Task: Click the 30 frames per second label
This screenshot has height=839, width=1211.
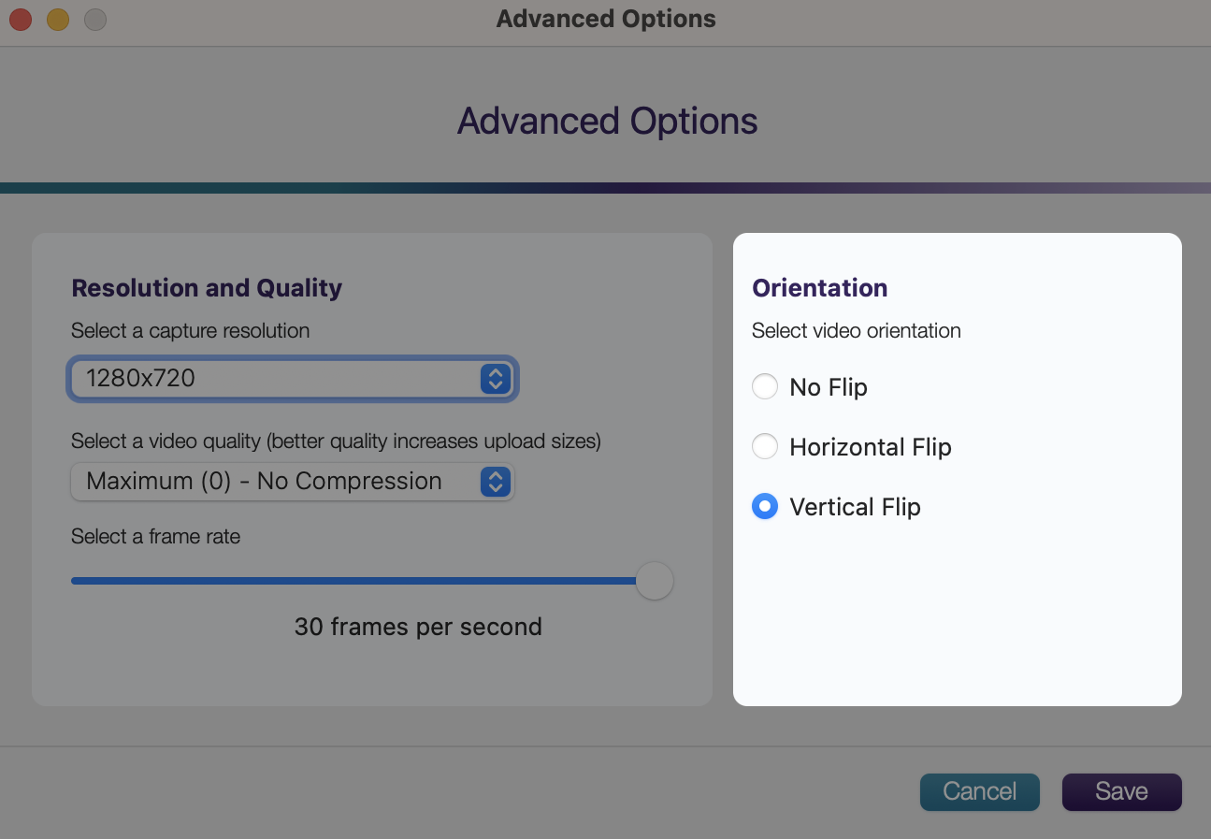Action: pyautogui.click(x=418, y=627)
